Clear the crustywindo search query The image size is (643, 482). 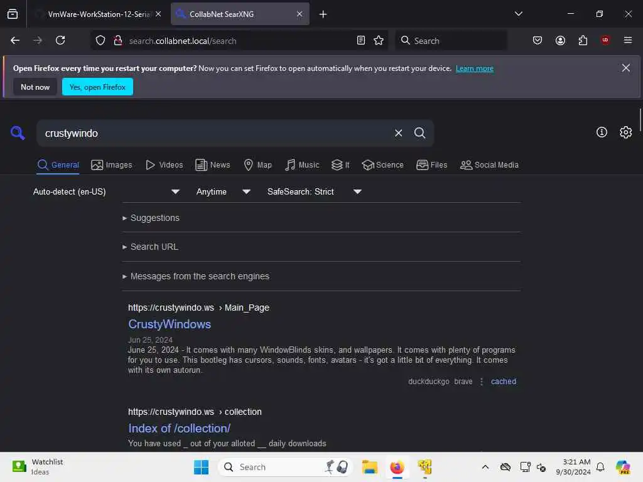click(x=398, y=133)
